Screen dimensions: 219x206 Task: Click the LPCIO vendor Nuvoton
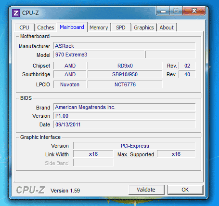pos(70,84)
